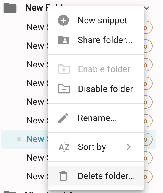Screen dimensions: 163x193
Task: Open the Sort by submenu
Action: click(96, 147)
